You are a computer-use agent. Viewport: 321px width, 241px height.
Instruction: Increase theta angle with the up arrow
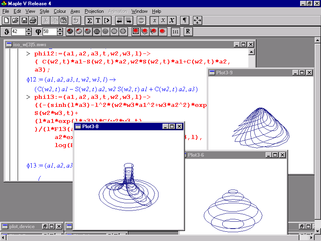[x=29, y=29]
